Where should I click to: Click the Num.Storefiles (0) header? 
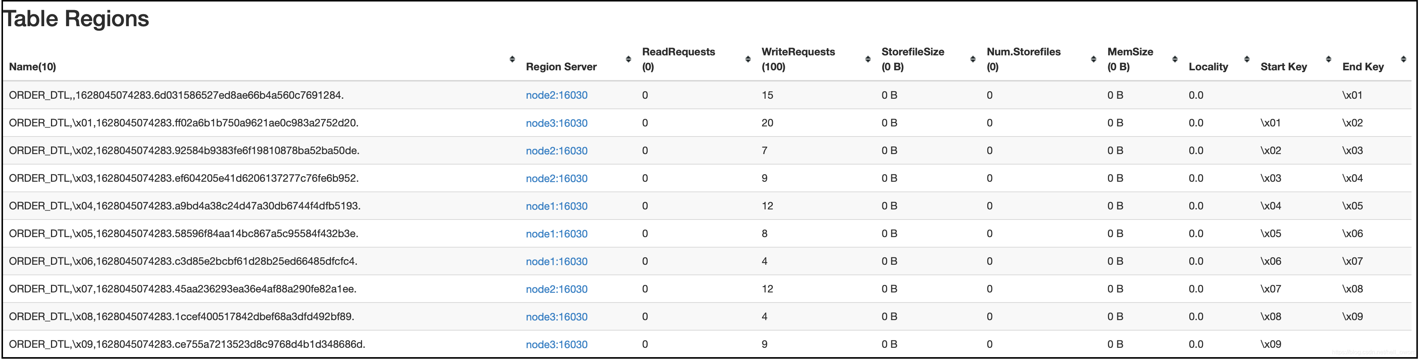1024,59
